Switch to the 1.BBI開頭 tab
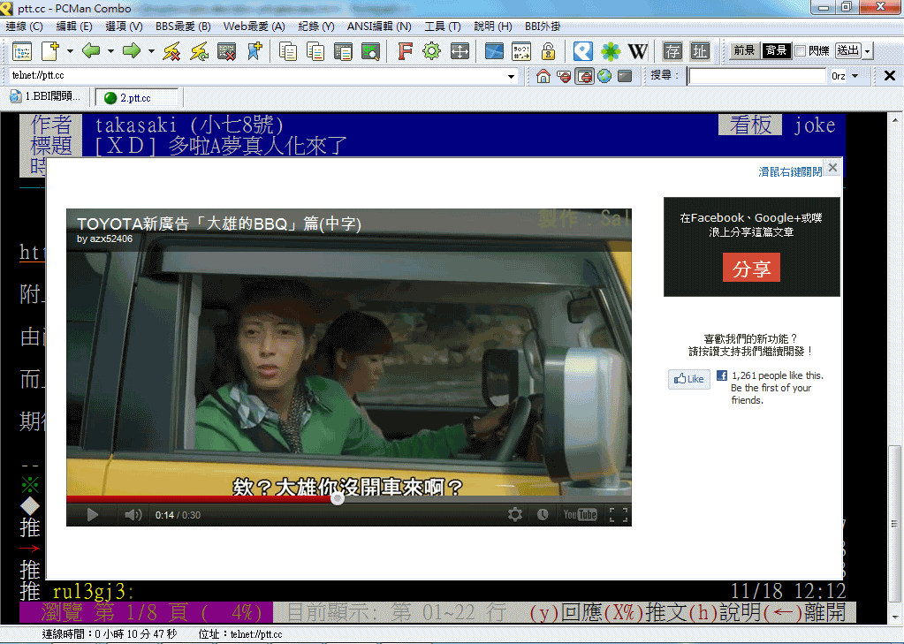This screenshot has height=644, width=904. pyautogui.click(x=45, y=97)
